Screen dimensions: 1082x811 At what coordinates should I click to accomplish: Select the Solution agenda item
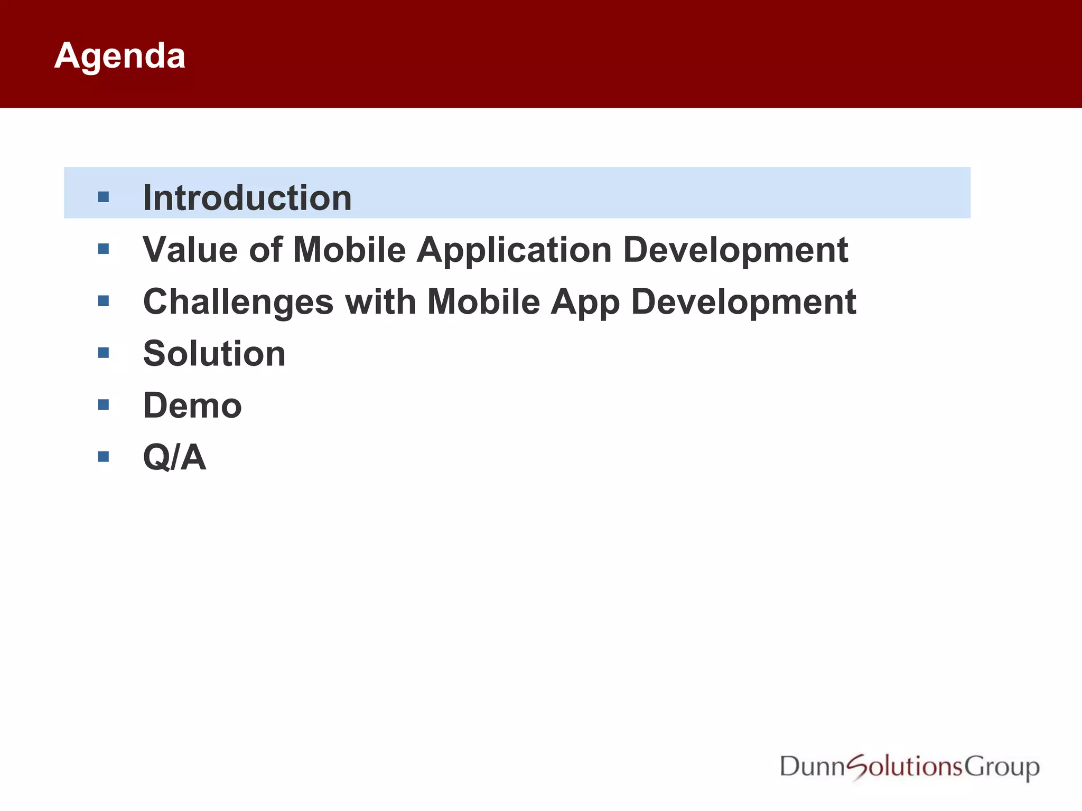(x=214, y=353)
